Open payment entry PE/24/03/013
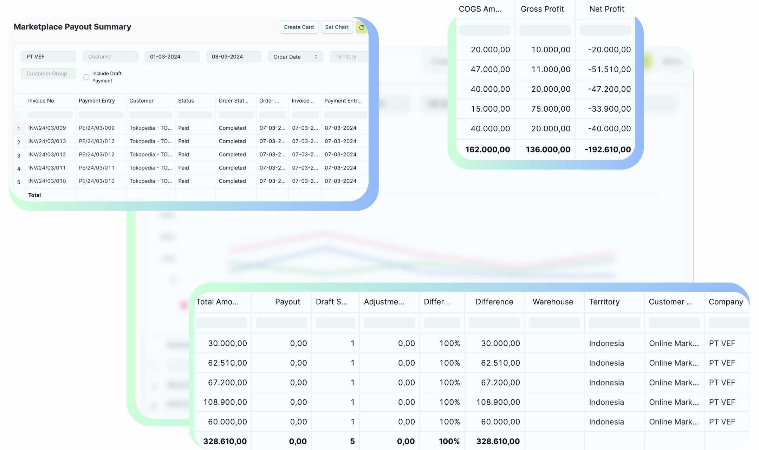The height and width of the screenshot is (450, 759). click(97, 141)
